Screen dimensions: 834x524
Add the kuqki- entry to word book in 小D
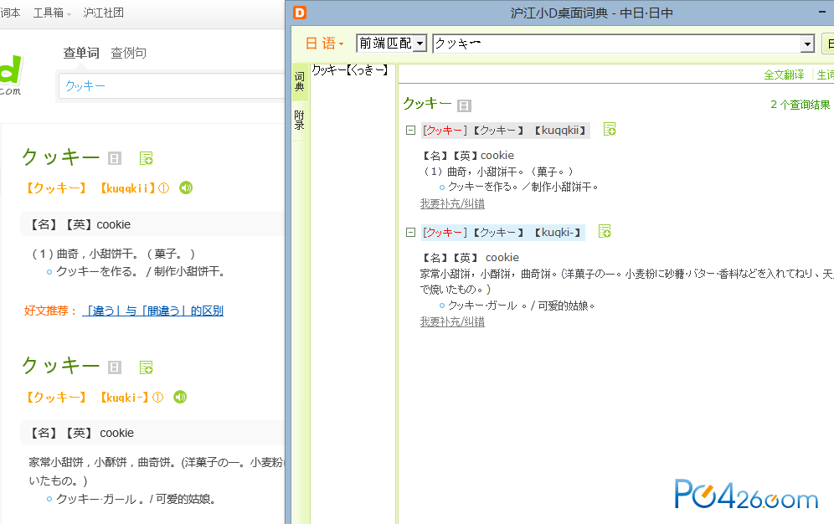point(605,231)
